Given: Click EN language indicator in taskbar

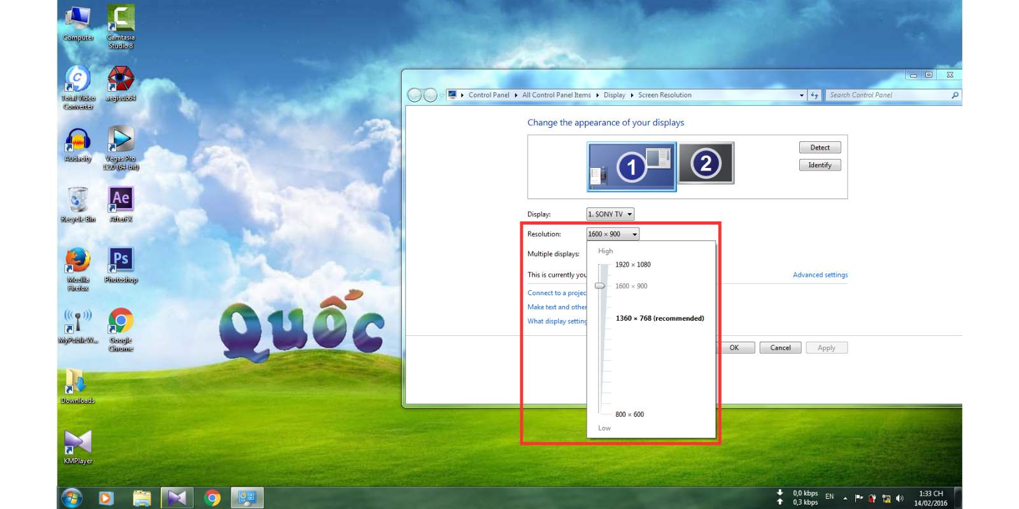Looking at the screenshot, I should [x=829, y=496].
